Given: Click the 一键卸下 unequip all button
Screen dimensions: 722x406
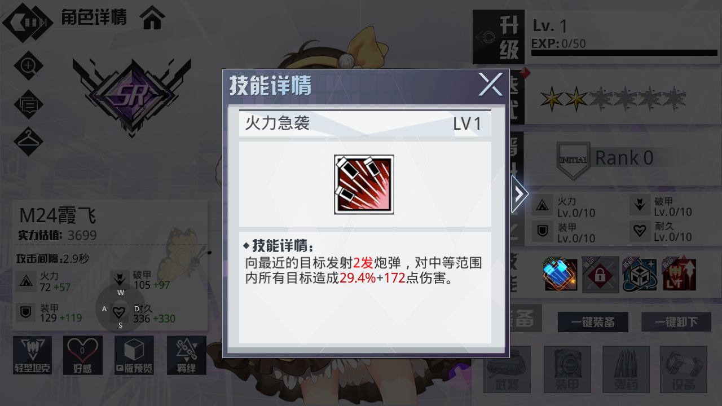Looking at the screenshot, I should point(676,322).
